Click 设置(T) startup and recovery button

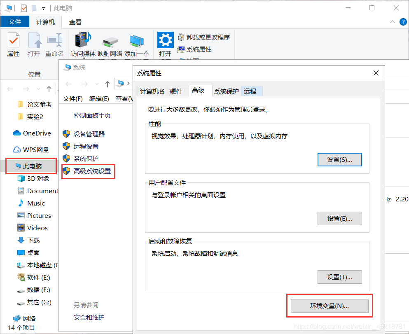[x=340, y=277]
